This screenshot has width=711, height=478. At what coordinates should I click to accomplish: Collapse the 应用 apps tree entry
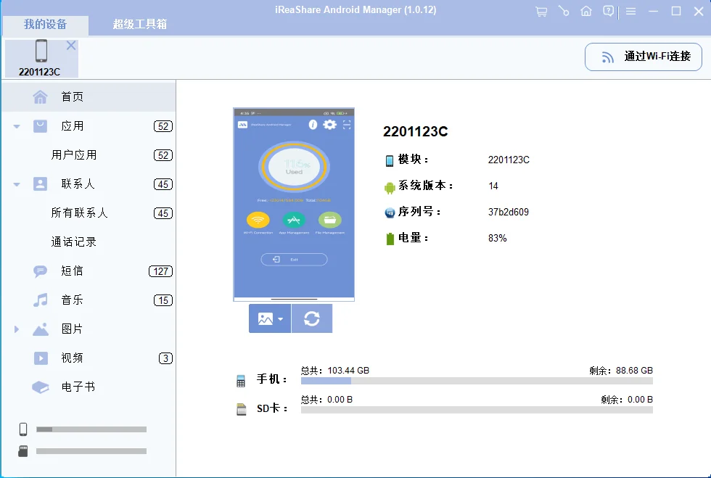16,125
